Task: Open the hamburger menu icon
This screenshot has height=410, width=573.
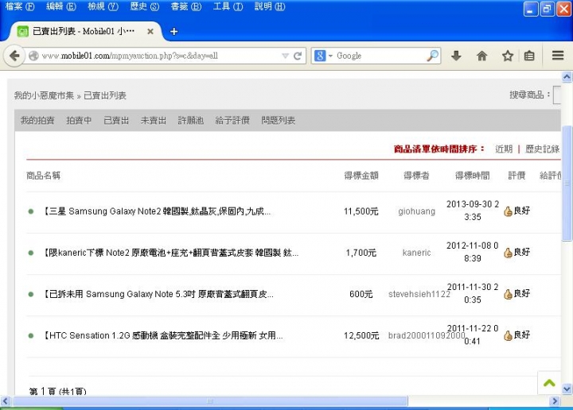Action: pos(558,56)
